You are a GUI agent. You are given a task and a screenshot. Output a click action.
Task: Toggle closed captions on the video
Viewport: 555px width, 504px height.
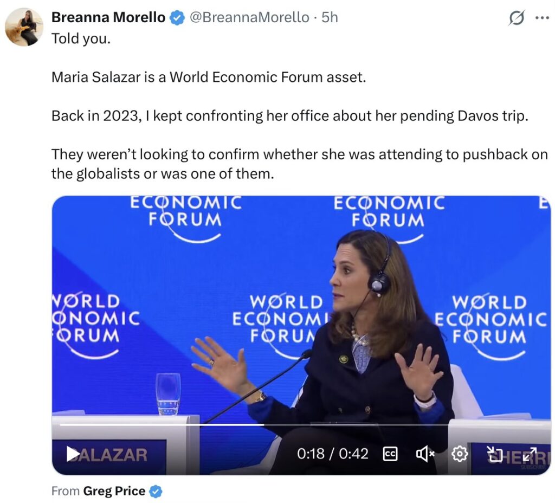(390, 454)
